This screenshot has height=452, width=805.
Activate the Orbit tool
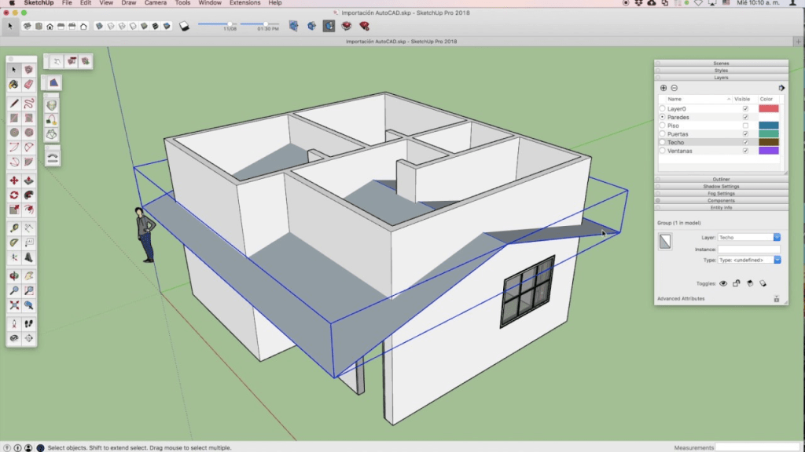(14, 275)
